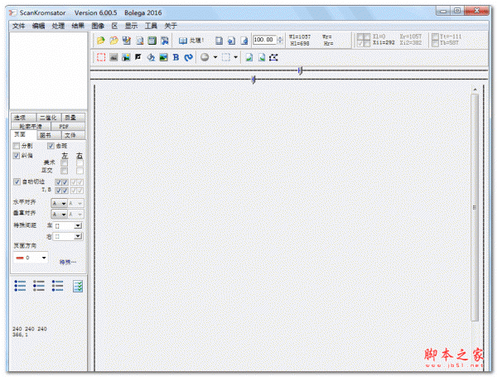
Task: Click the 处理! button
Action: [x=191, y=41]
